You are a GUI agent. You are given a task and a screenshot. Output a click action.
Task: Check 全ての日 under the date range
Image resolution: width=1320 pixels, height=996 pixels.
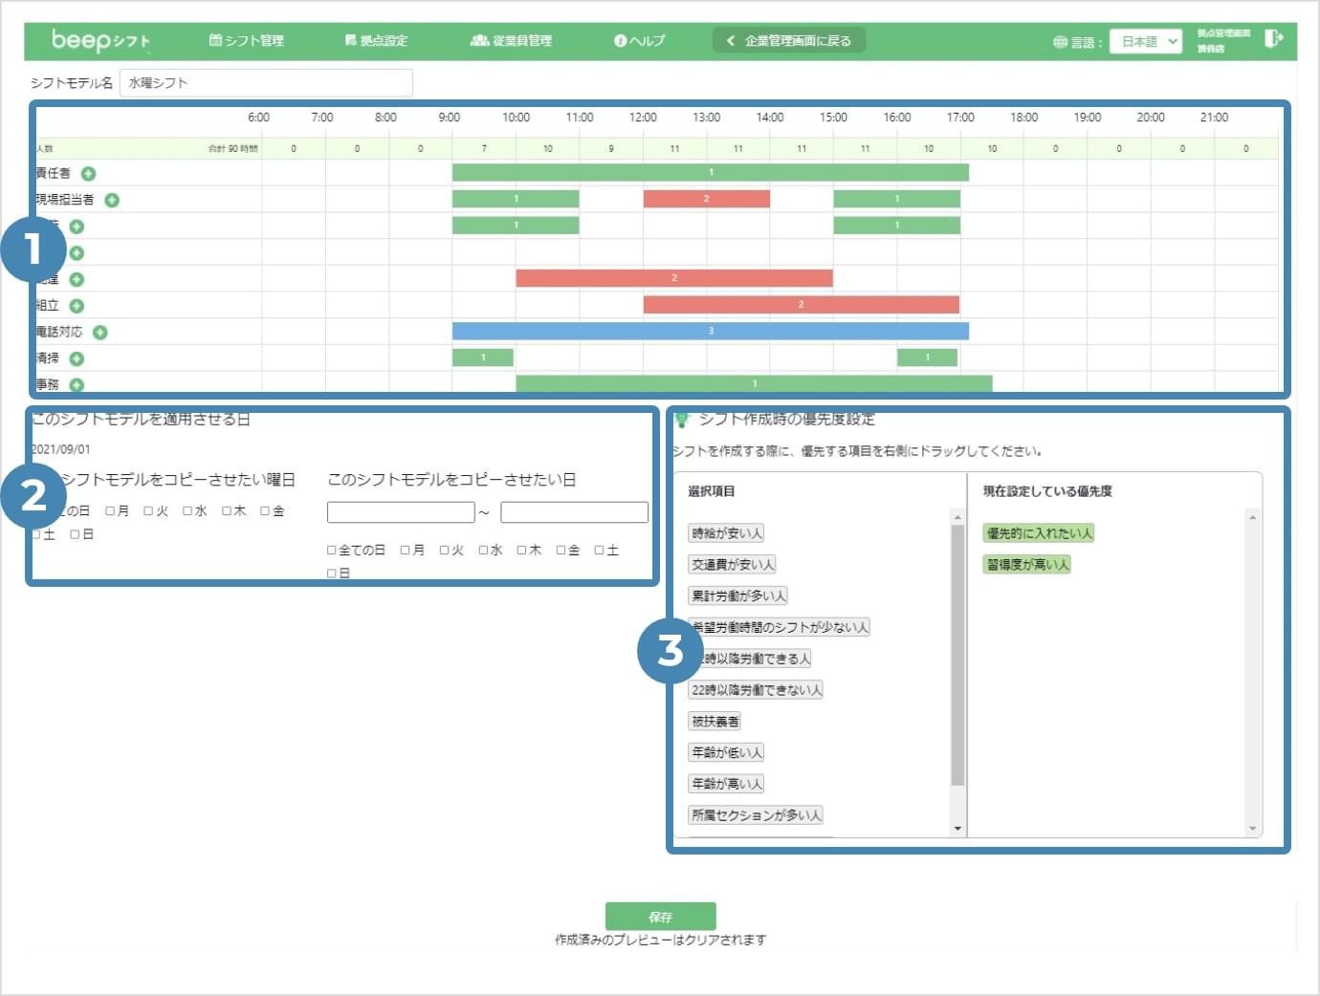tap(332, 550)
